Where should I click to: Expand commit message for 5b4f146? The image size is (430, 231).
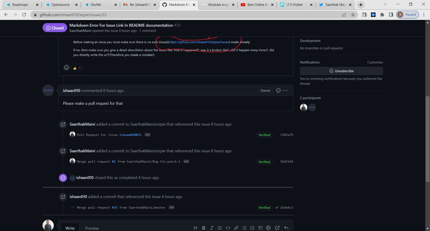click(x=186, y=161)
